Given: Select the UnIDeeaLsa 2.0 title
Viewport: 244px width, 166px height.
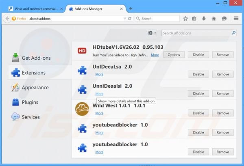Looking at the screenshot, I should pos(112,67).
